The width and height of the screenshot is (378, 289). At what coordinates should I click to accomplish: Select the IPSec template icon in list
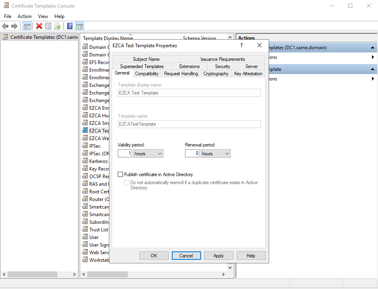point(85,146)
